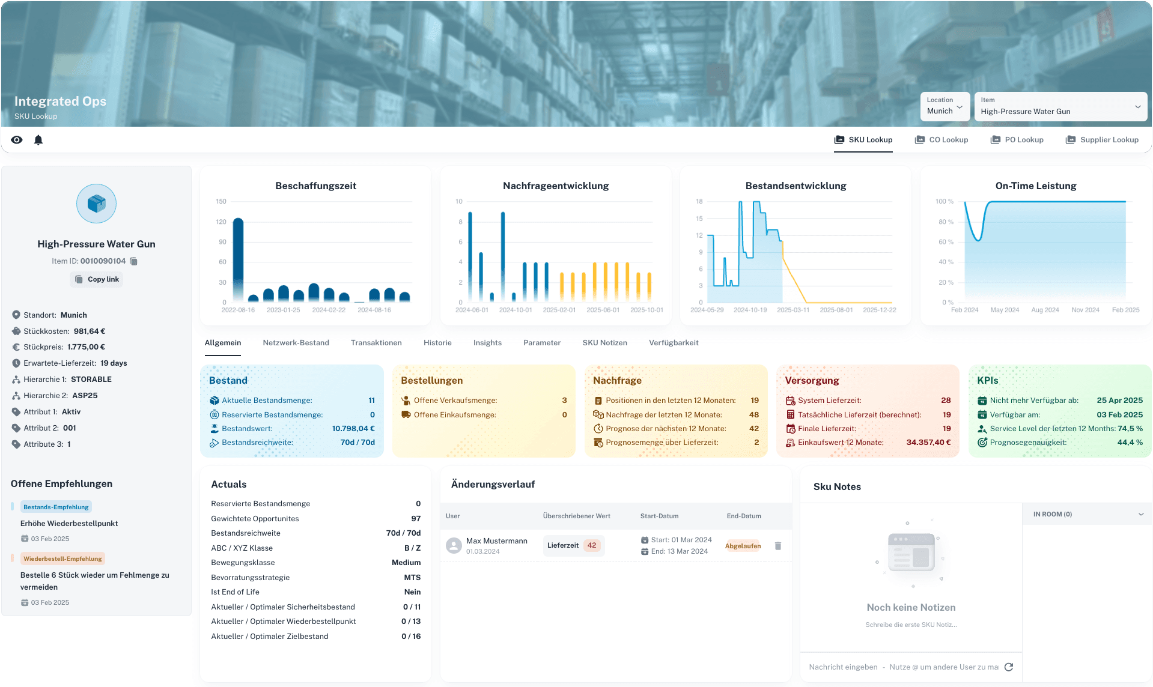Open the Location dropdown showing Munich
The width and height of the screenshot is (1153, 687).
945,106
